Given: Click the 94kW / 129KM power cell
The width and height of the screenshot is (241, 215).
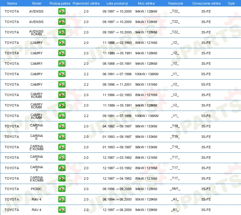Looking at the screenshot, I should click(146, 210).
